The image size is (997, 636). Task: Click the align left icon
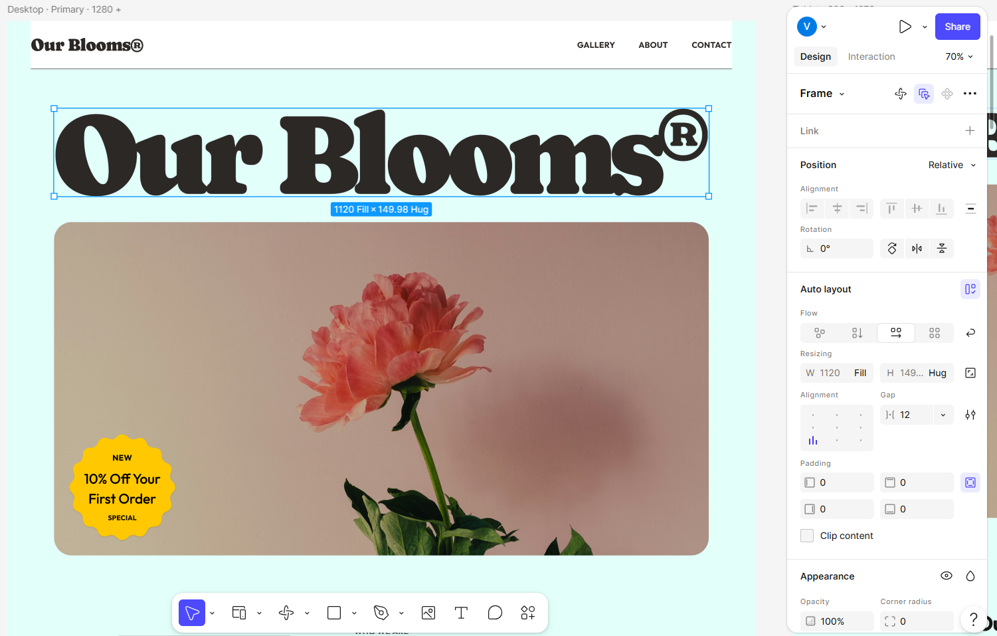point(812,209)
